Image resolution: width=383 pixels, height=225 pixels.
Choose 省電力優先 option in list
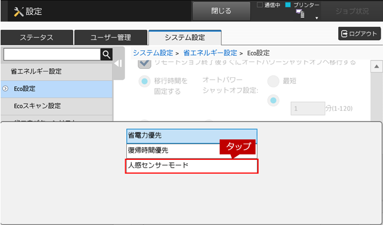point(191,136)
